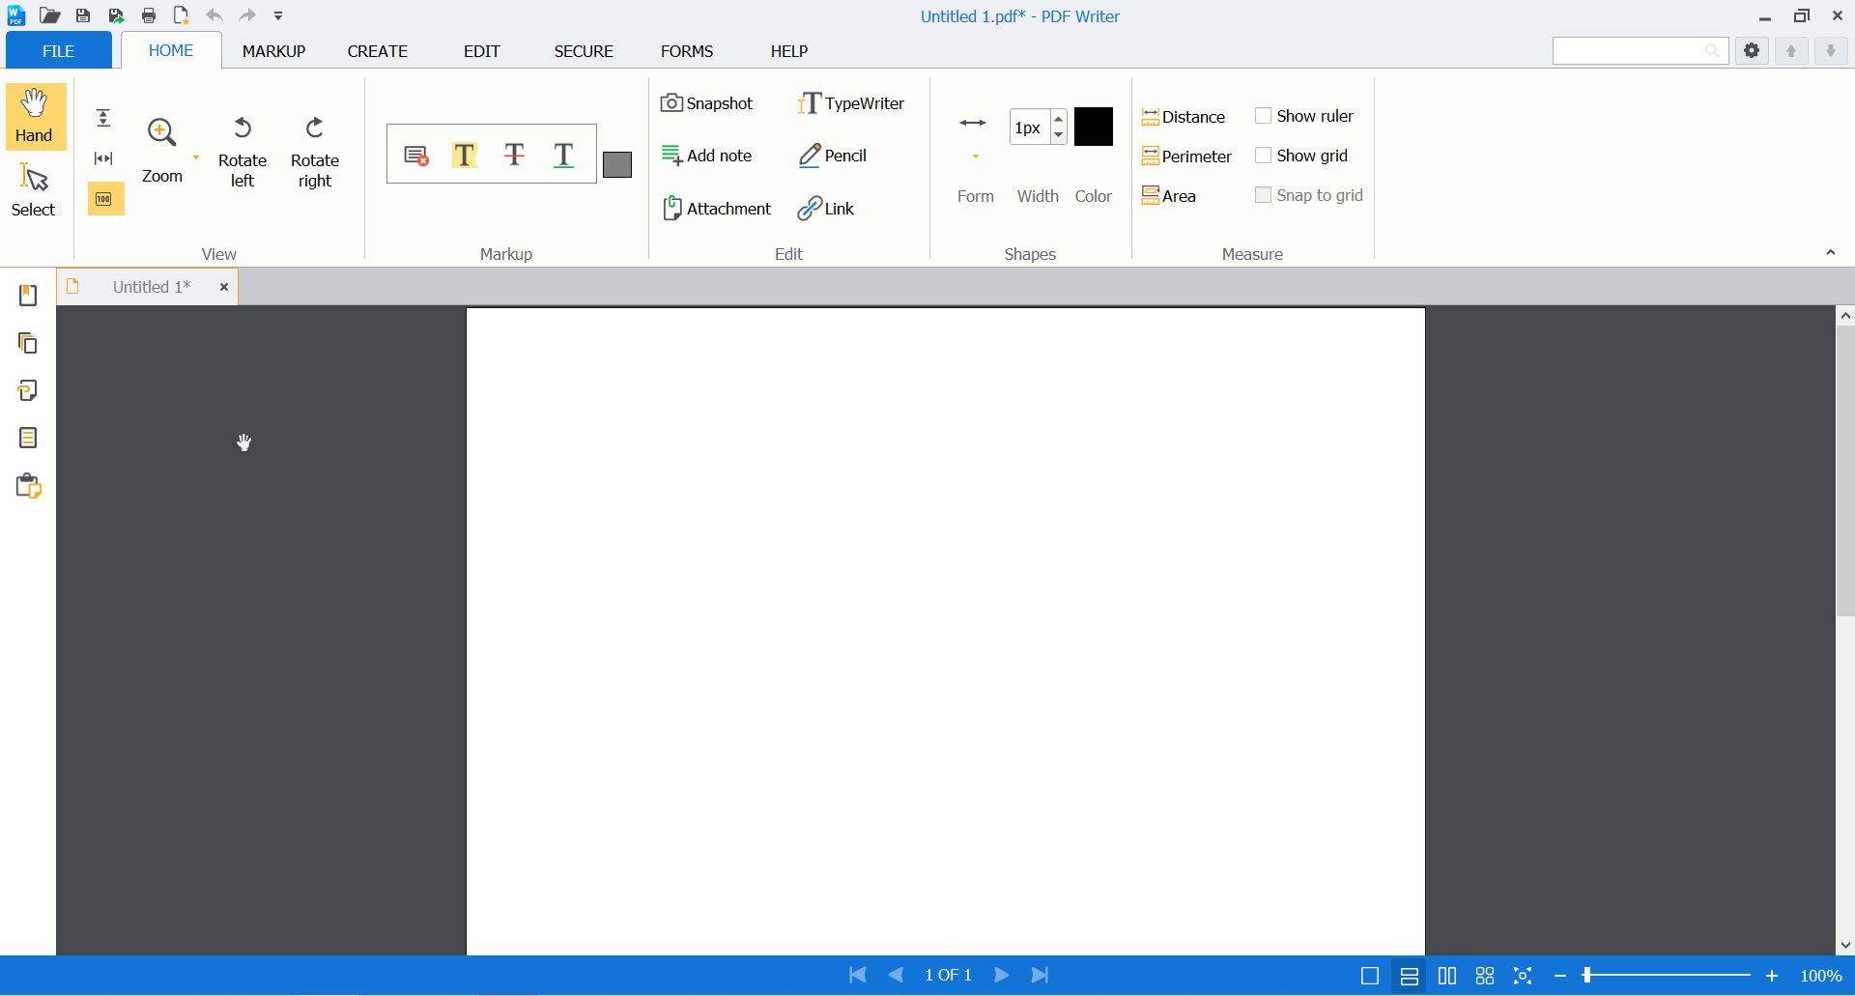Open the FILE menu
The height and width of the screenshot is (996, 1855).
[x=59, y=51]
